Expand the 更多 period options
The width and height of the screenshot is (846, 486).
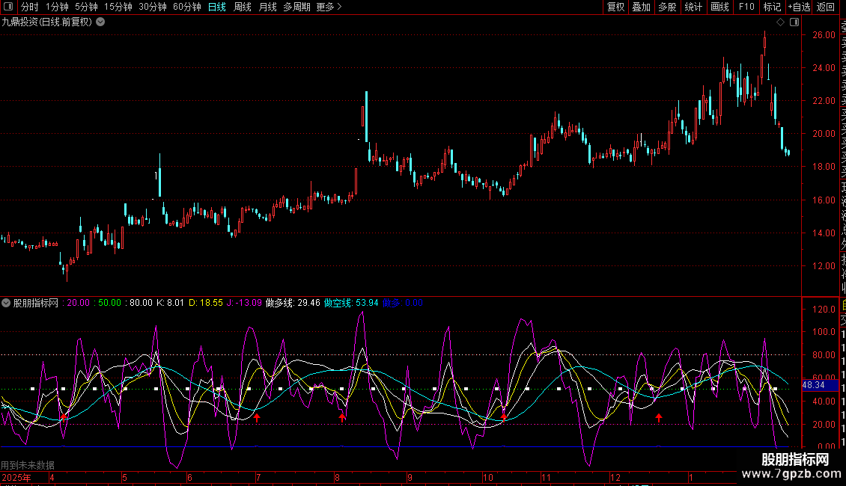tap(329, 7)
